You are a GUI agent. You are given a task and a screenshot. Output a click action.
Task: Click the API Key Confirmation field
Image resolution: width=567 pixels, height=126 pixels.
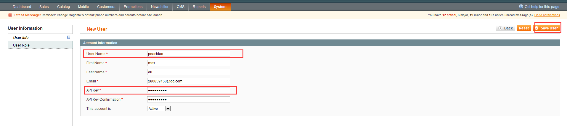(x=188, y=100)
